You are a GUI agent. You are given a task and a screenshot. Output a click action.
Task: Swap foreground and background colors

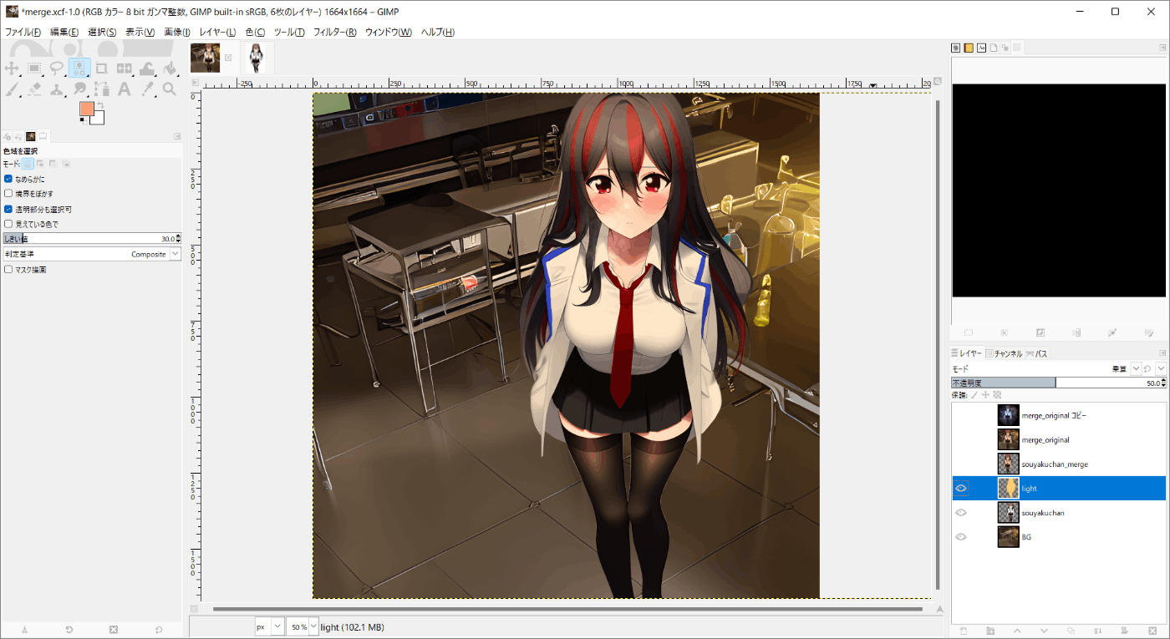coord(100,105)
